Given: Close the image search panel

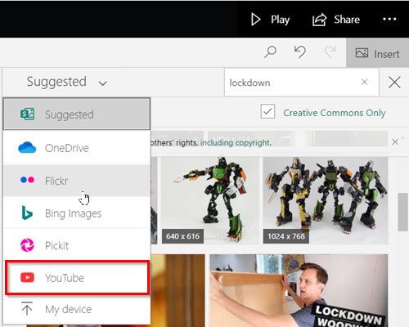Looking at the screenshot, I should (x=394, y=83).
